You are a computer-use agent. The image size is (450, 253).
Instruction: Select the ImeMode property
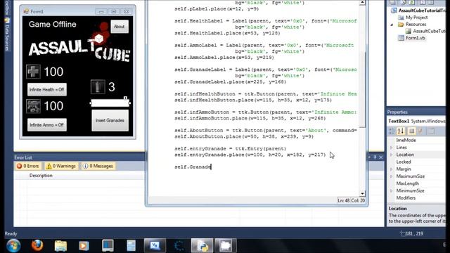tap(406, 141)
